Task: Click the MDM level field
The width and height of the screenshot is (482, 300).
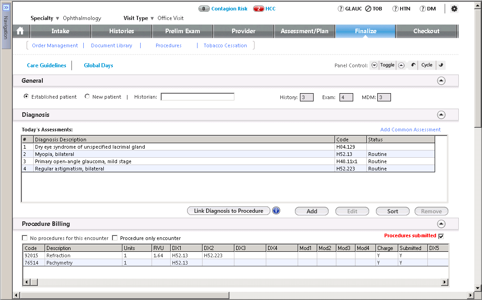Action: click(384, 97)
